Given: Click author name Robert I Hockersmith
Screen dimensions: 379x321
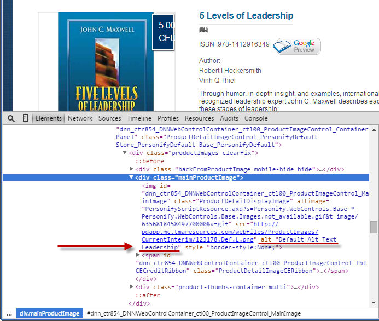Looking at the screenshot, I should 230,71.
